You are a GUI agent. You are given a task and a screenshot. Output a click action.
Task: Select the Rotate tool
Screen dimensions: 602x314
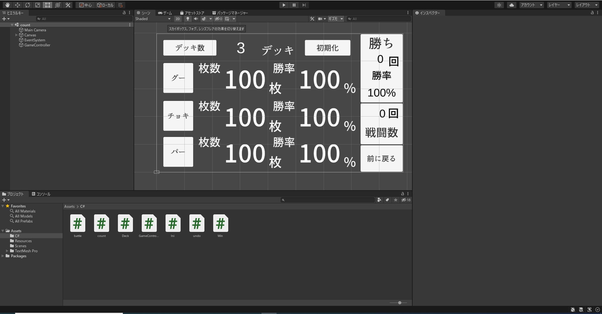click(27, 5)
